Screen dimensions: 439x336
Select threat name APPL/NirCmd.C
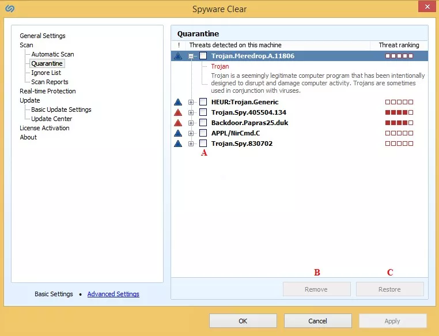coord(236,133)
